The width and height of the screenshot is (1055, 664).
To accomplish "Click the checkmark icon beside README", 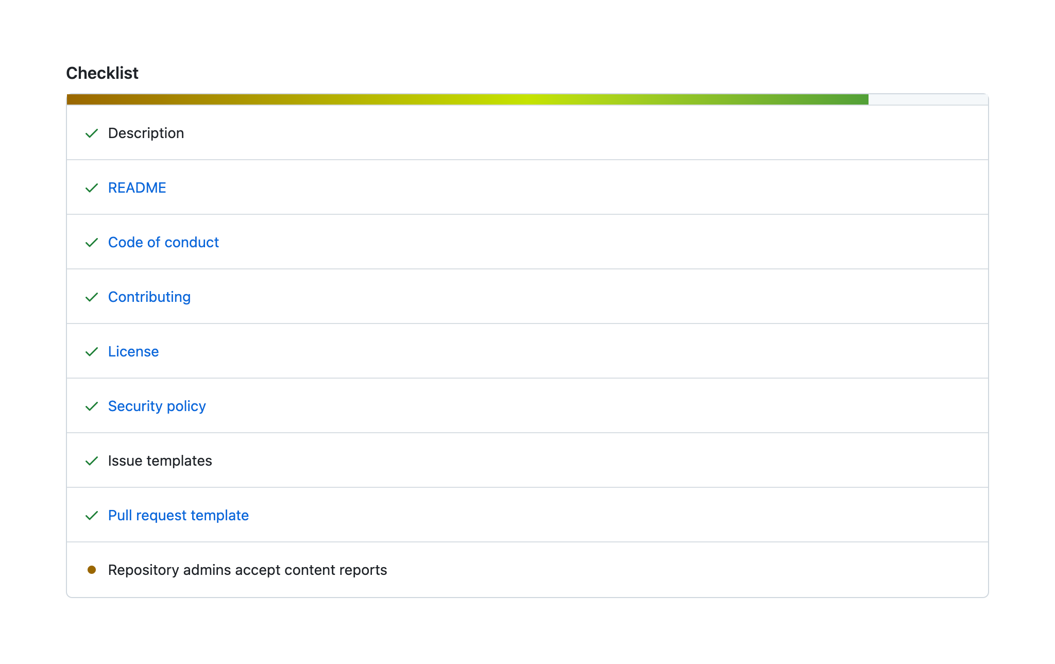I will coord(92,188).
